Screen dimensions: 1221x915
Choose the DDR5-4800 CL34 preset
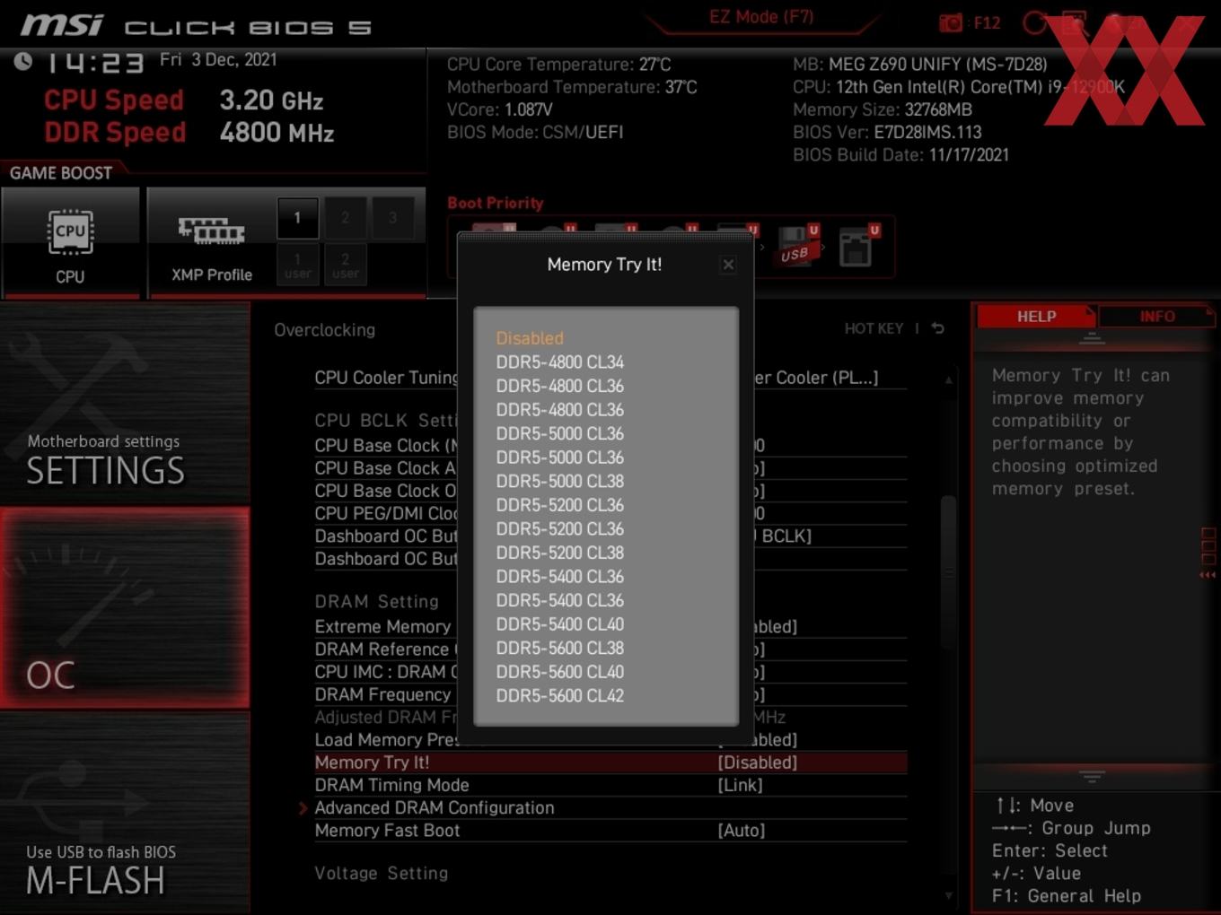pyautogui.click(x=560, y=362)
